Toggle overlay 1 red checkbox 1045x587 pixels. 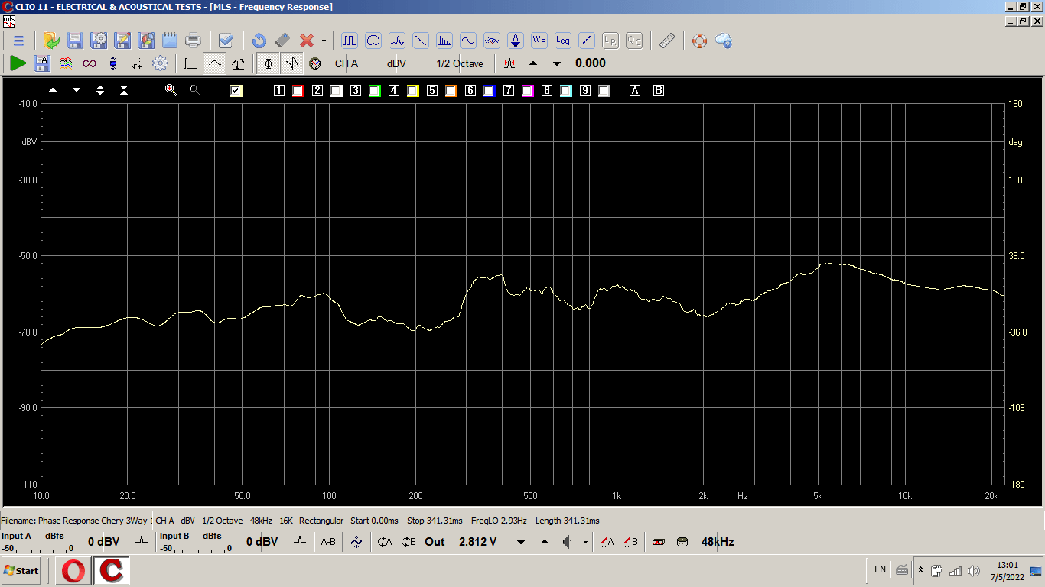click(x=298, y=91)
